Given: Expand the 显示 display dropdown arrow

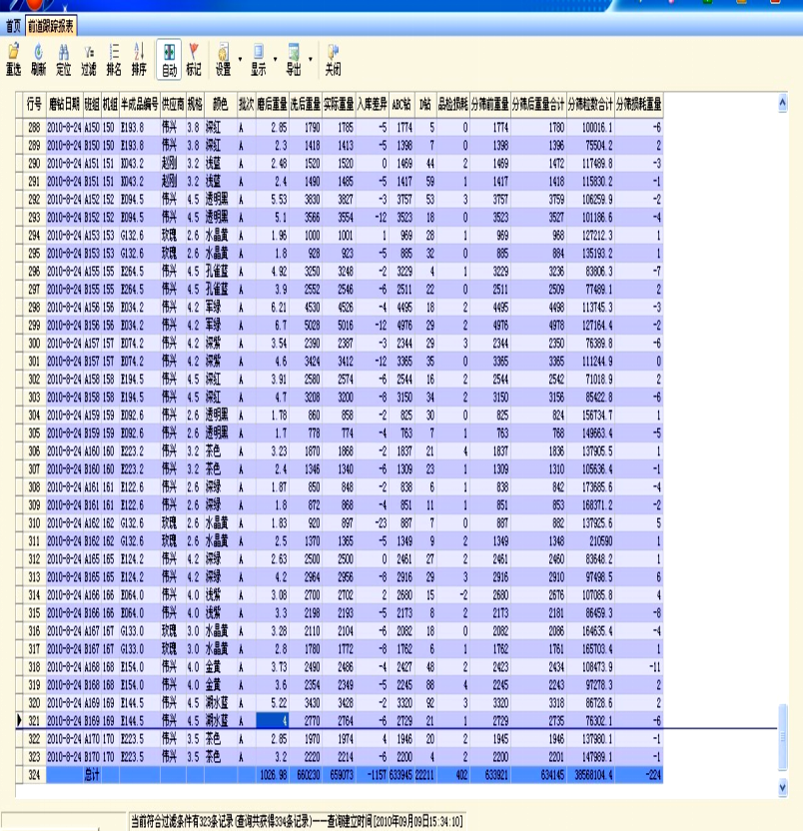Looking at the screenshot, I should 275,58.
